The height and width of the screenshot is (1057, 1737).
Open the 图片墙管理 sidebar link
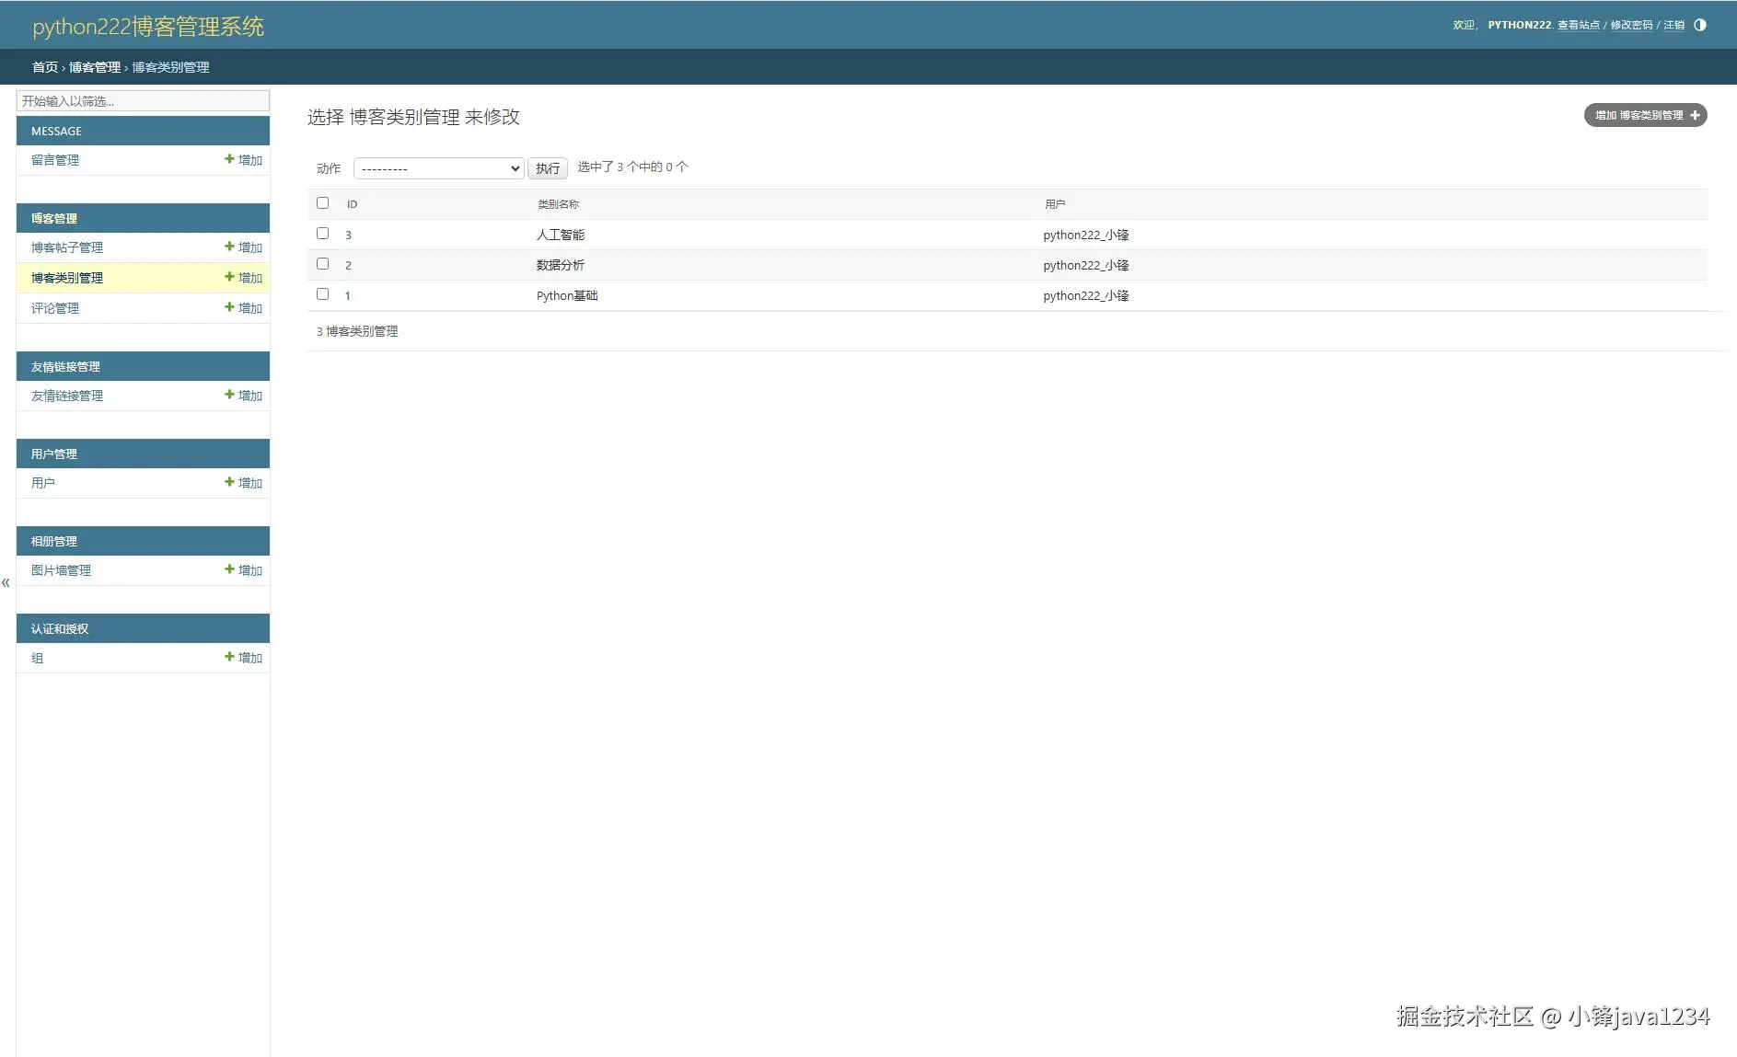[62, 570]
